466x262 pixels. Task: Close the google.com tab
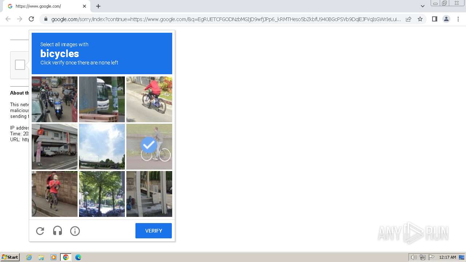point(84,6)
